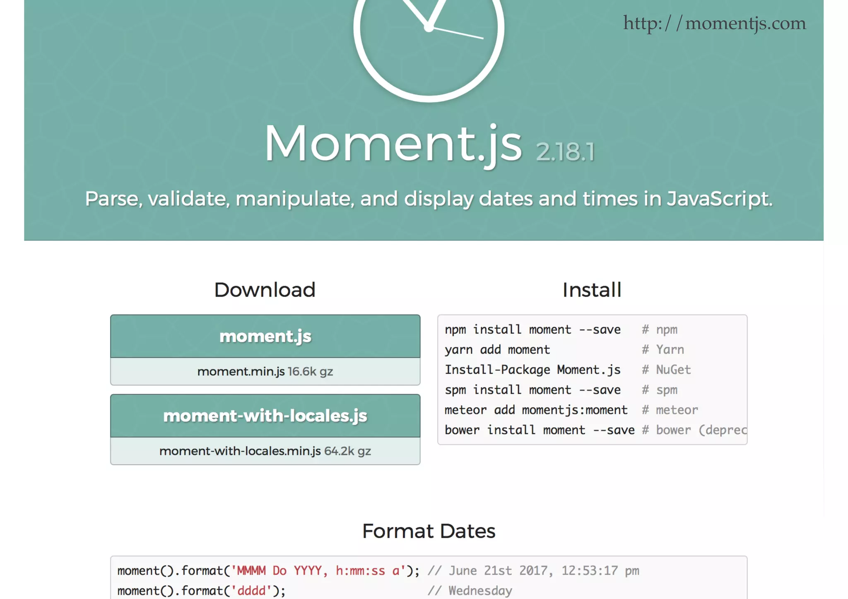Click the '// June 21st 2017, 12:53:17 pm' comment
The image size is (848, 599).
point(533,571)
